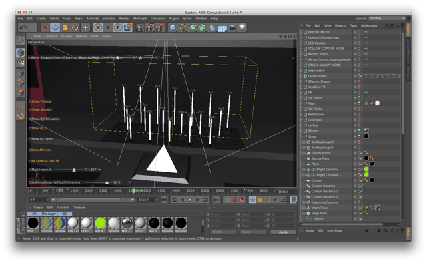Expand the deprecated group
Screen dimensions: 427x263
(x=301, y=71)
